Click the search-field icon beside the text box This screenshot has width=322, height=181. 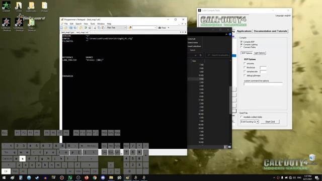click(130, 28)
